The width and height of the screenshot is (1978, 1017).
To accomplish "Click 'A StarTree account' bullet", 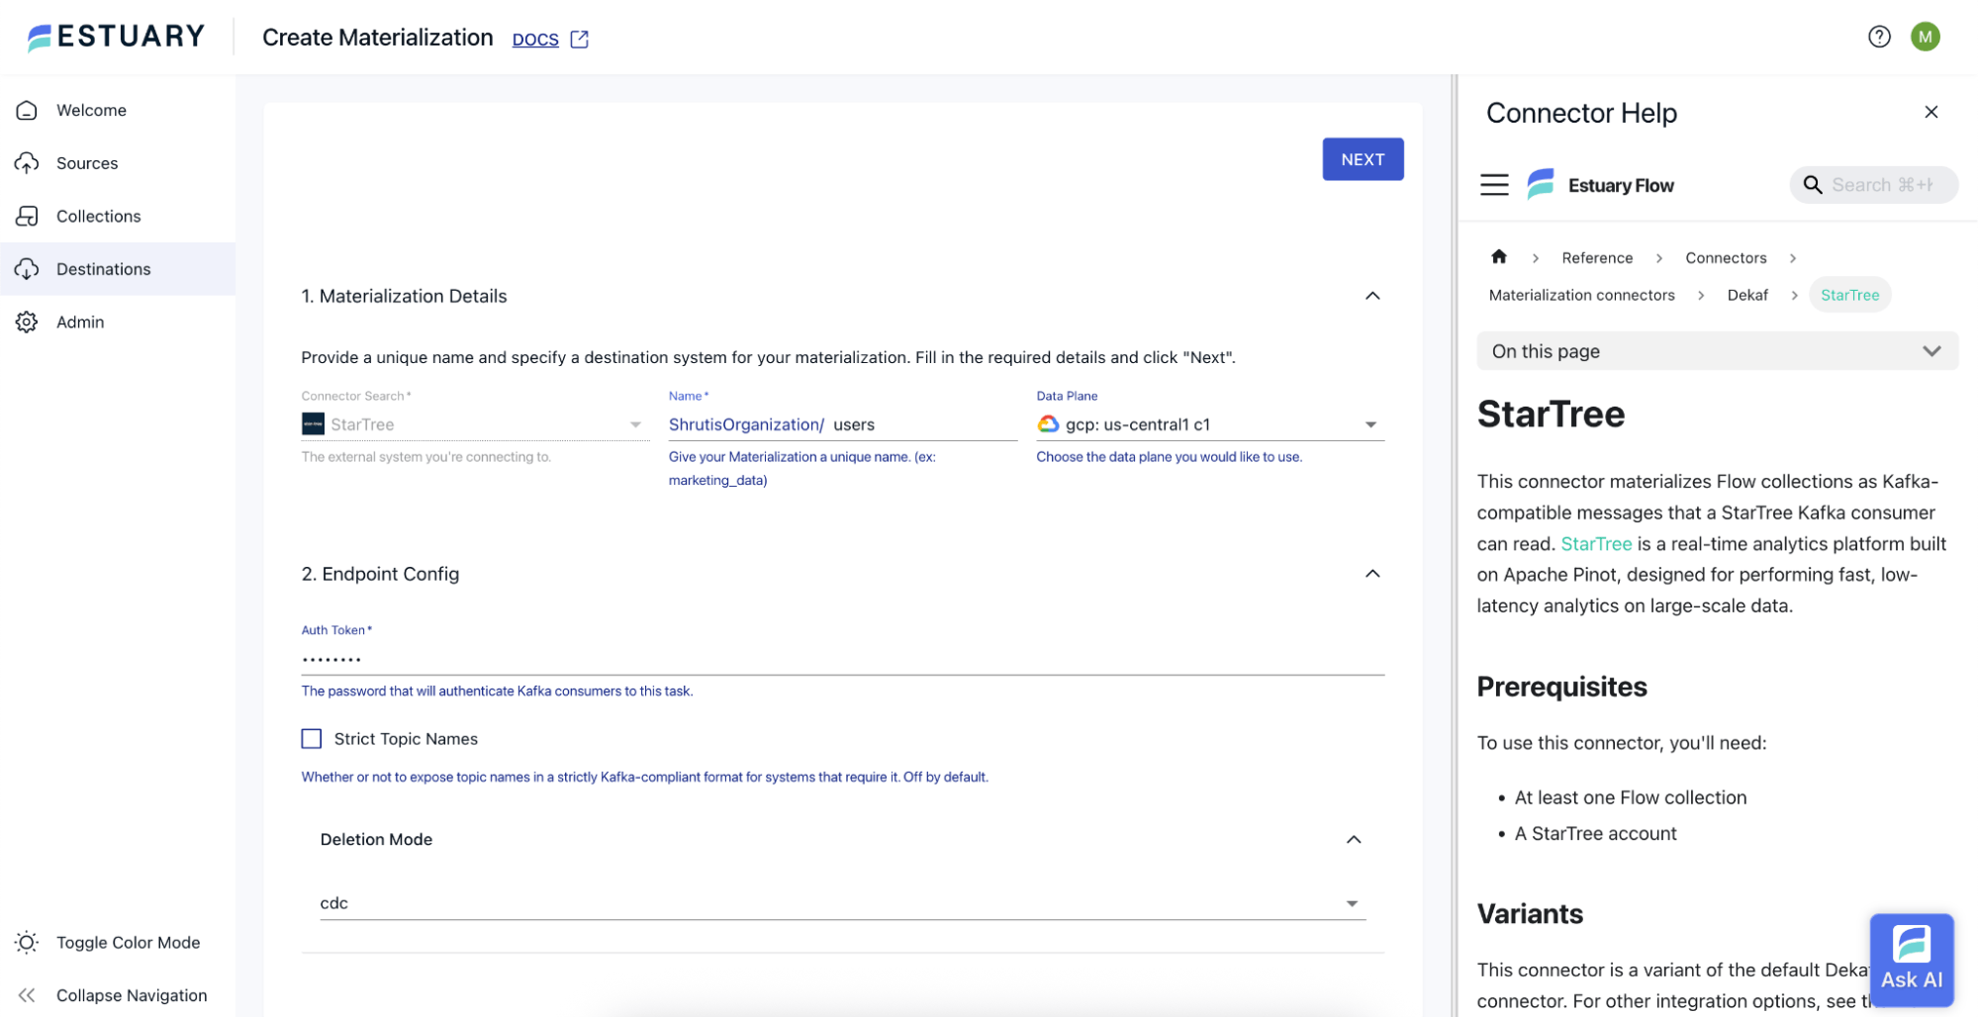I will click(x=1595, y=833).
